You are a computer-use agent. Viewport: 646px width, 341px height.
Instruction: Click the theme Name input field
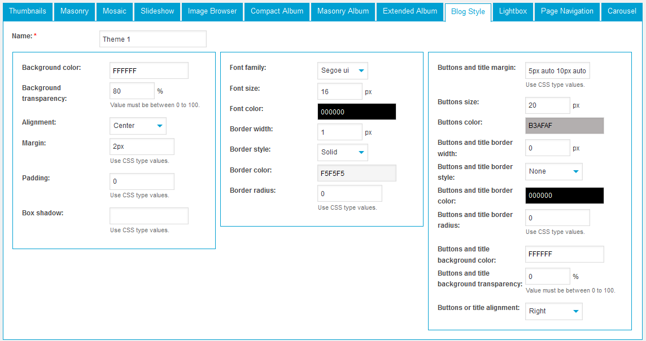tap(152, 39)
